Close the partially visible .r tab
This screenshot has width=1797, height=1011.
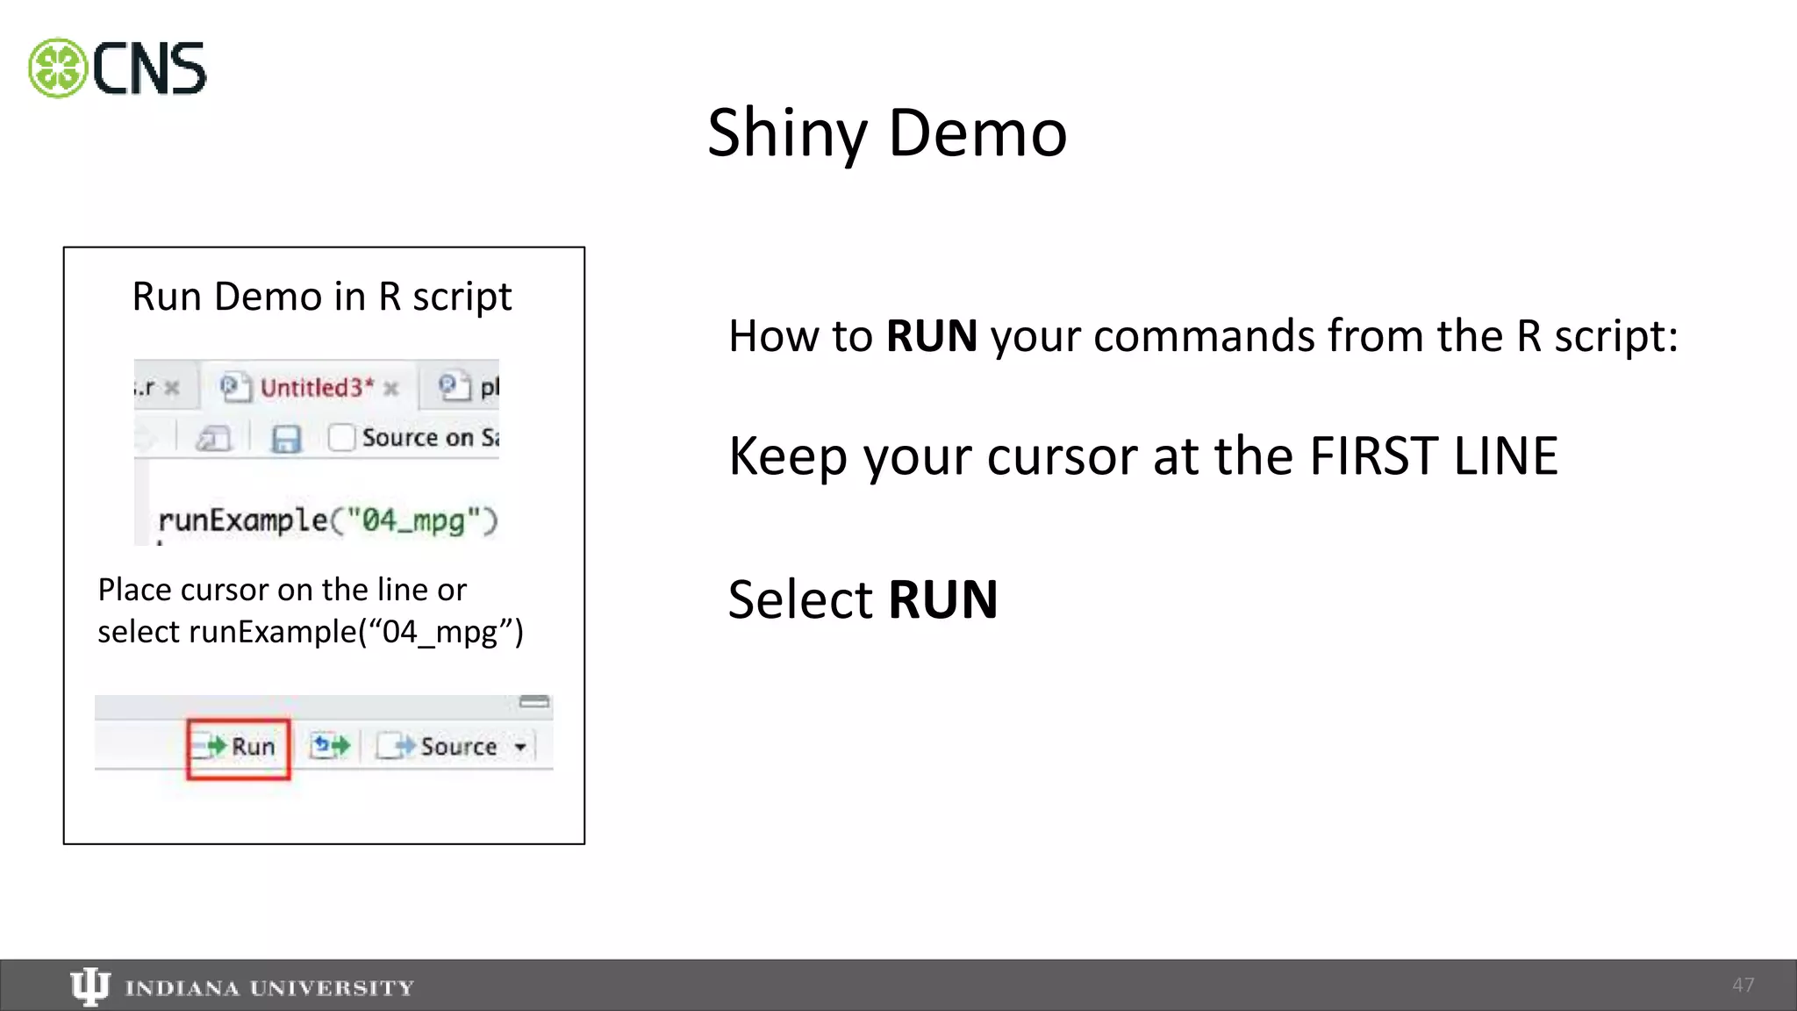tap(172, 387)
